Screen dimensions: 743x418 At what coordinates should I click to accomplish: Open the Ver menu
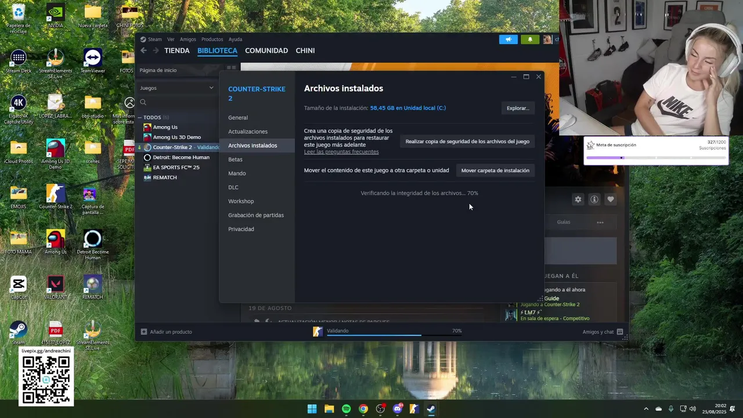(x=171, y=39)
